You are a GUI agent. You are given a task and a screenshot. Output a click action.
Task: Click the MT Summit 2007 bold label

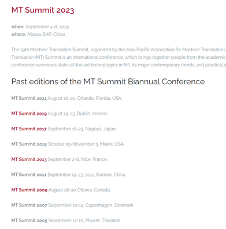[29, 205]
